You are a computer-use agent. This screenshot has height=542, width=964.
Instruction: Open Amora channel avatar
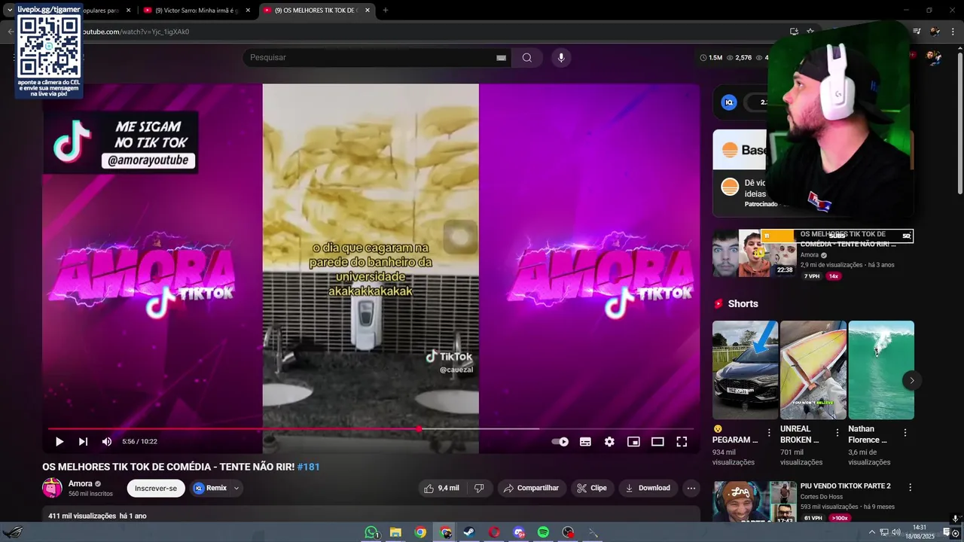click(x=52, y=488)
